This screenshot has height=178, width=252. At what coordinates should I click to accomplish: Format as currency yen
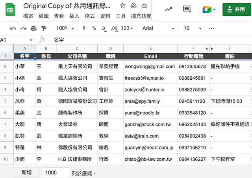84,28
